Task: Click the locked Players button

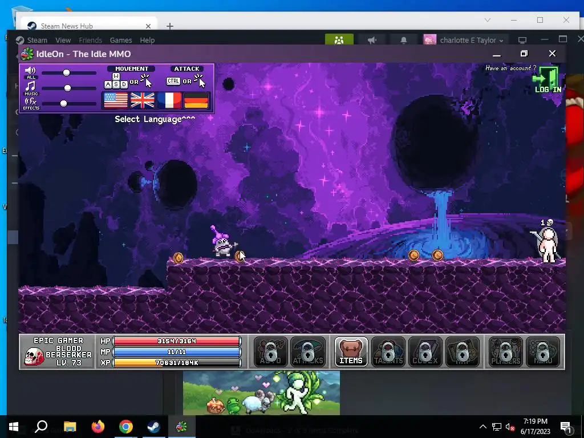Action: tap(505, 352)
